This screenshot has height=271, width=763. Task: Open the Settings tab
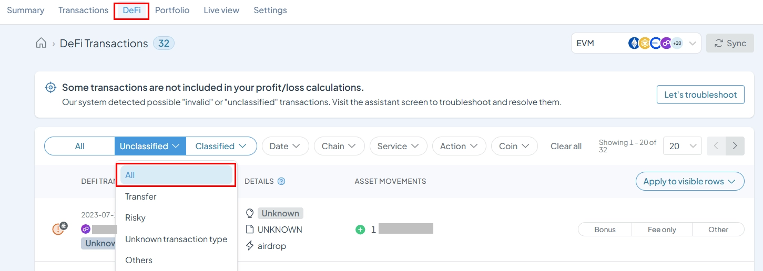tap(270, 11)
